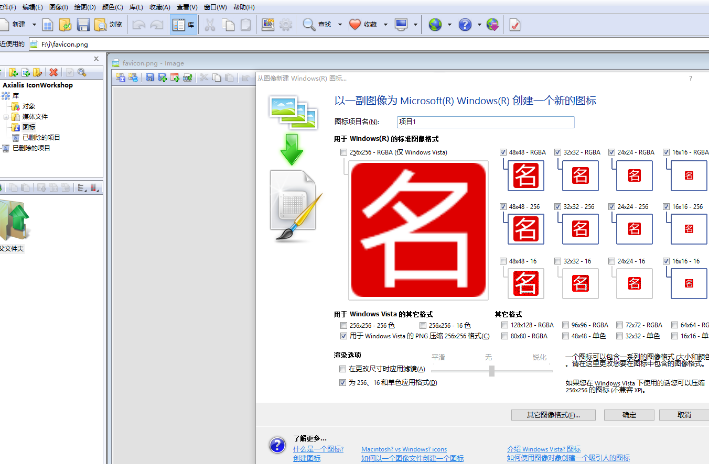This screenshot has height=464, width=709.
Task: Uncheck the 48x48 - RGBA format checkbox
Action: [503, 152]
